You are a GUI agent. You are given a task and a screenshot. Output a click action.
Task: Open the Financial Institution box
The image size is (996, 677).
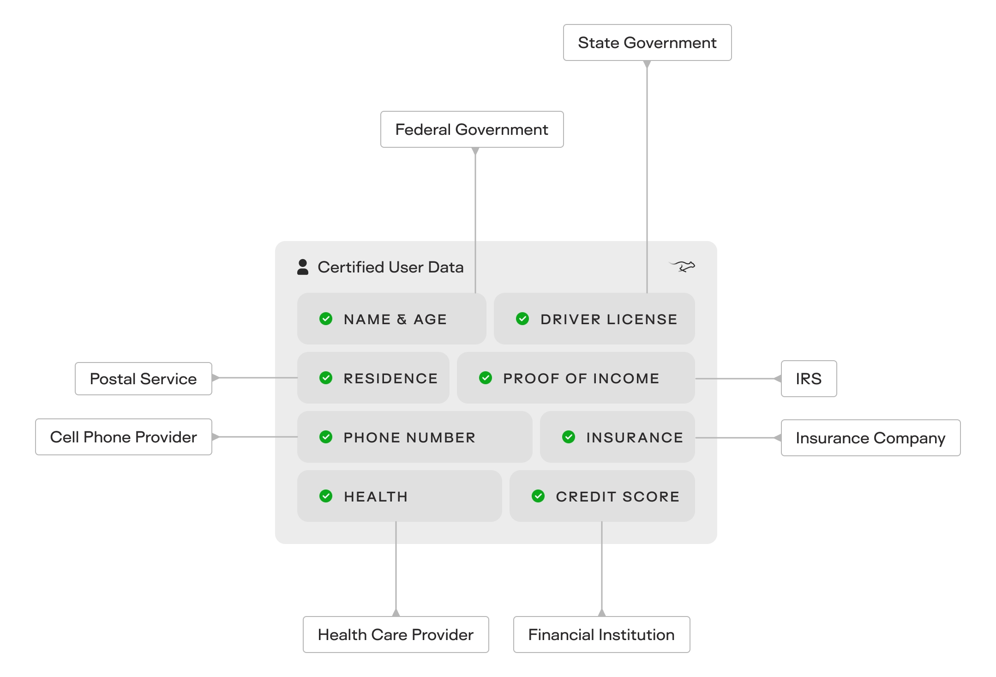601,635
